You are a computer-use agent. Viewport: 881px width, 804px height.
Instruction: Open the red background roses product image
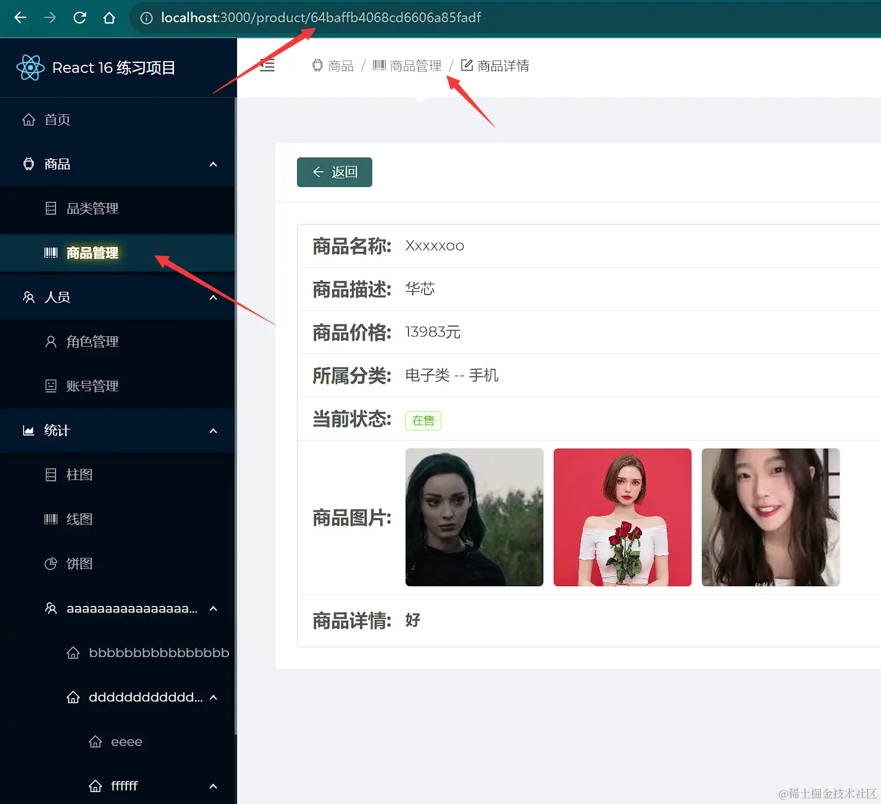(622, 517)
